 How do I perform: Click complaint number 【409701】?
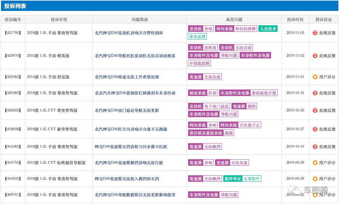pos(13,195)
